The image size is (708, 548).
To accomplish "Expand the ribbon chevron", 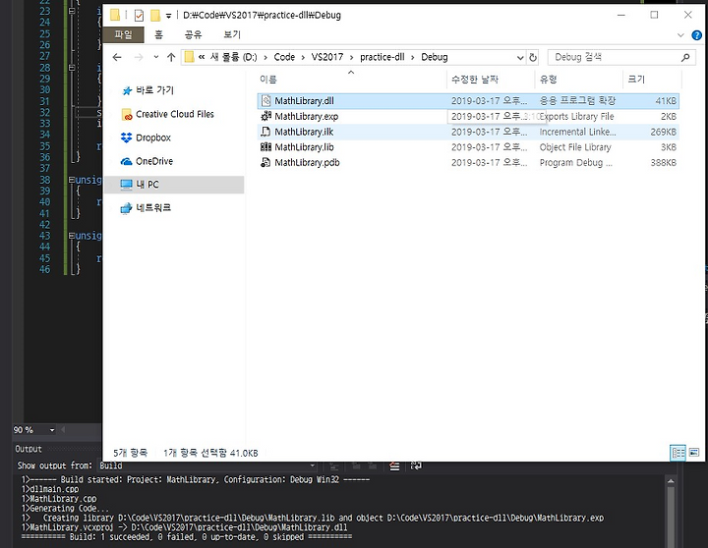I will 680,35.
